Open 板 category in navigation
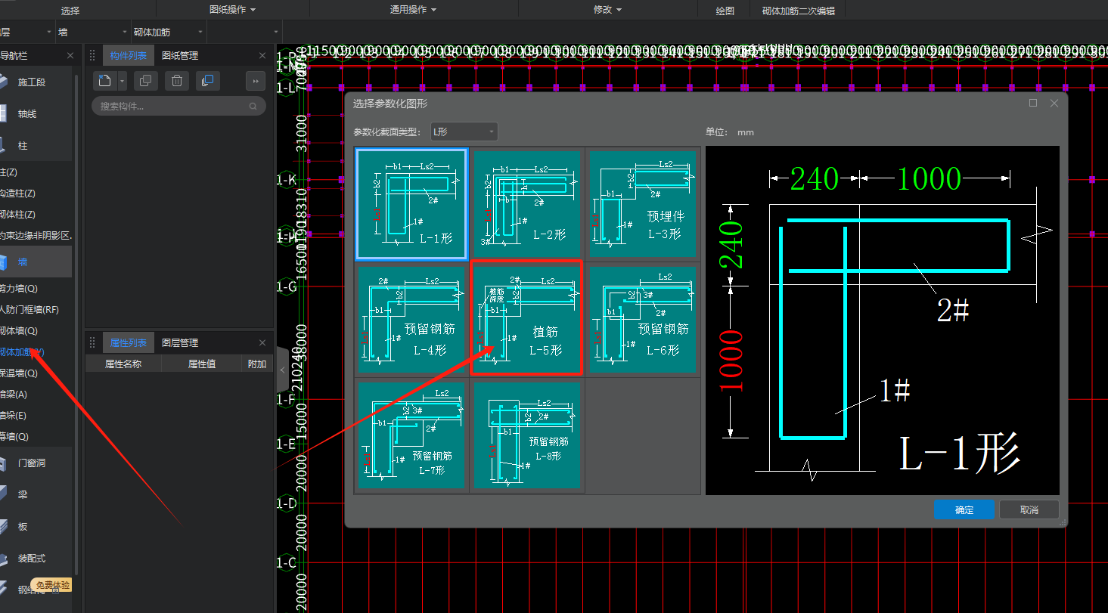Viewport: 1108px width, 613px height. coord(36,526)
